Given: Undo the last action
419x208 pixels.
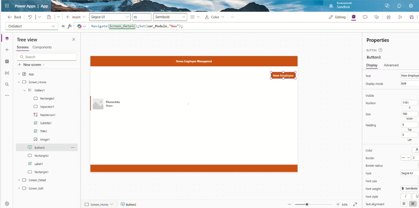Looking at the screenshot, I should (x=30, y=17).
